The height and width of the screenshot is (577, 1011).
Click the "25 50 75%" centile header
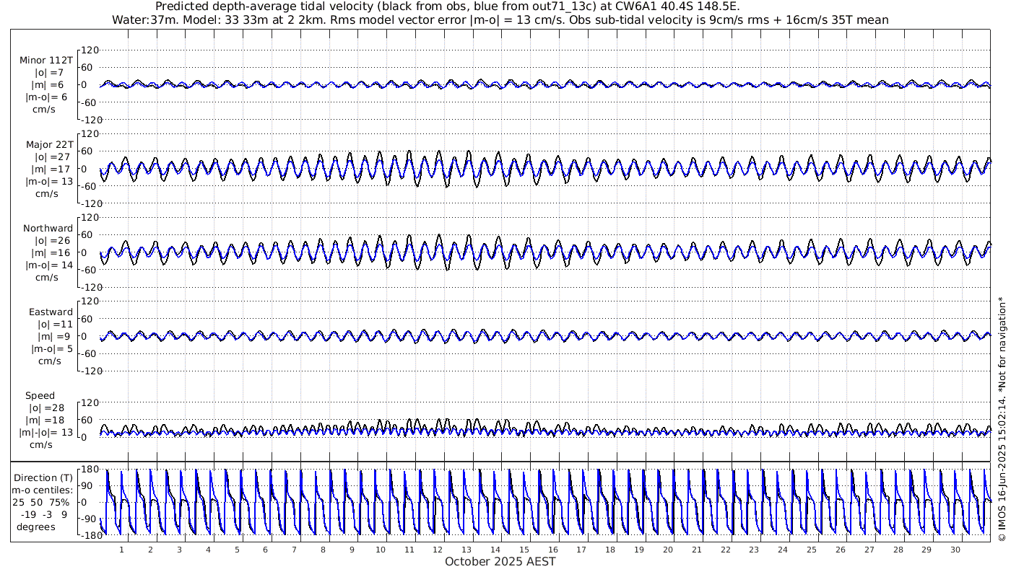(40, 502)
